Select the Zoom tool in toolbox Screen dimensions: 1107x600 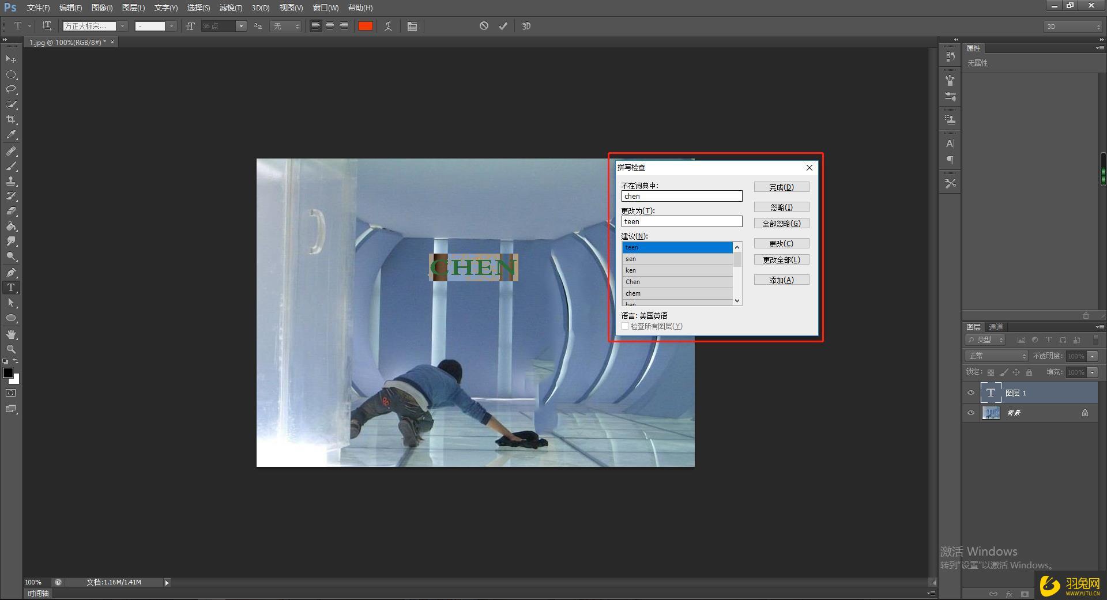11,349
